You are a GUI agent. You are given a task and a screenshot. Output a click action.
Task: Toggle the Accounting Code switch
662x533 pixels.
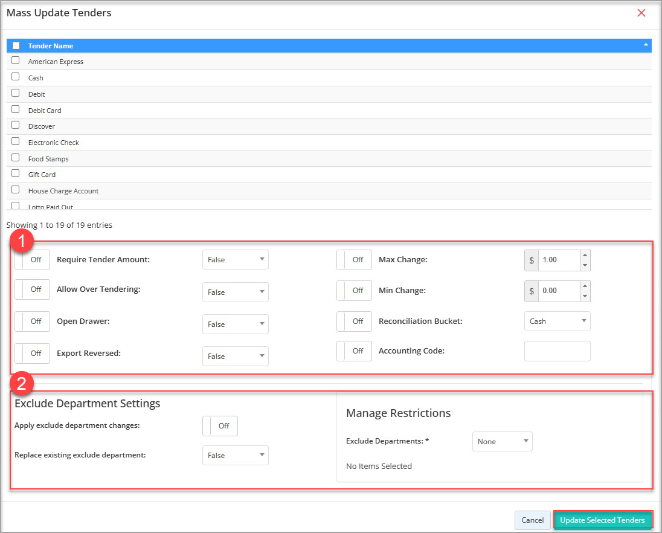[354, 351]
